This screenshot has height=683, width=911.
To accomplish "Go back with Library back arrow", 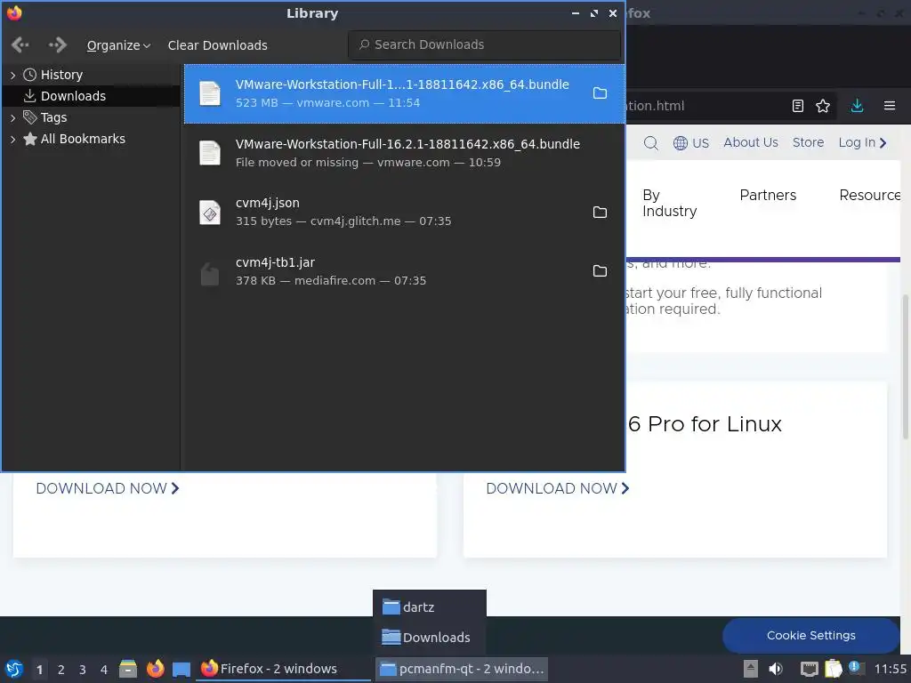I will tap(20, 44).
